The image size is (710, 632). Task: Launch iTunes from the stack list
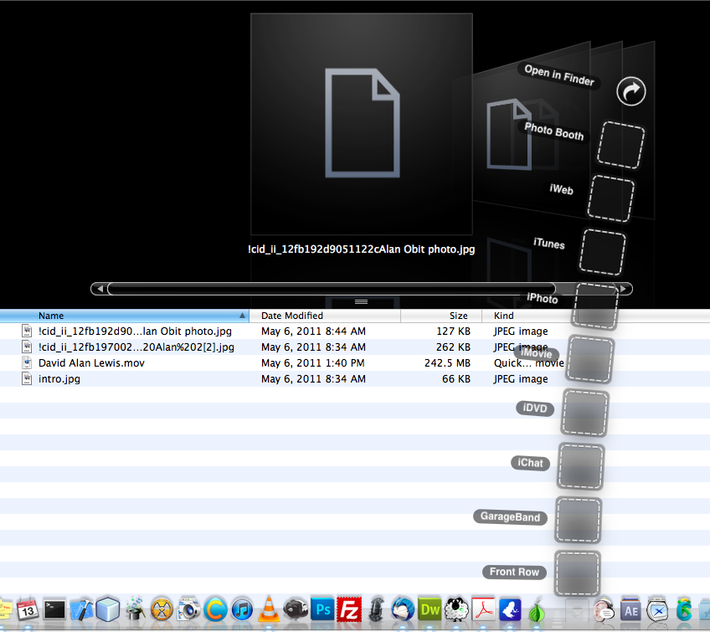coord(603,252)
